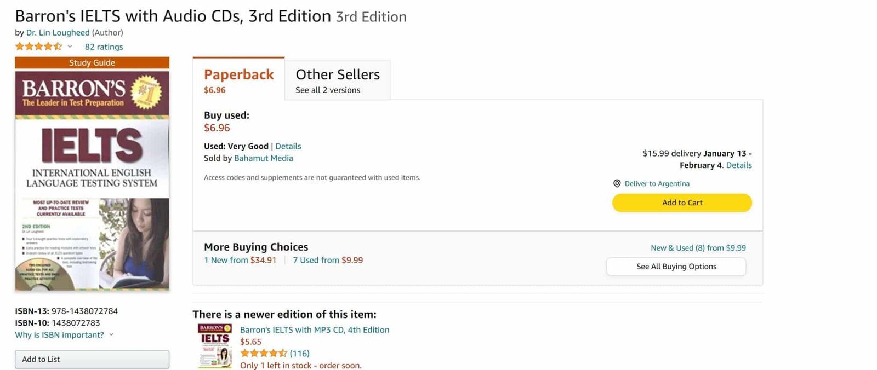Expand the ratings breakdown via the chevron
This screenshot has height=370, width=877.
[x=70, y=47]
